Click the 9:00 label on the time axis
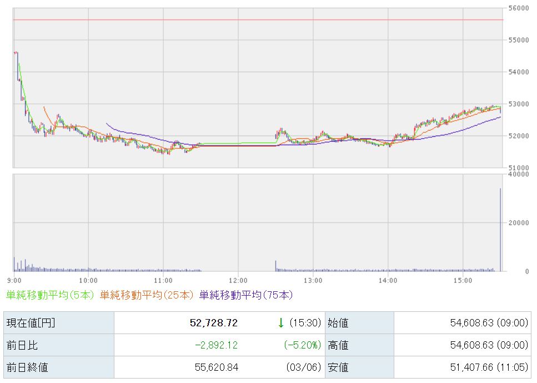537x383 pixels. [14, 280]
